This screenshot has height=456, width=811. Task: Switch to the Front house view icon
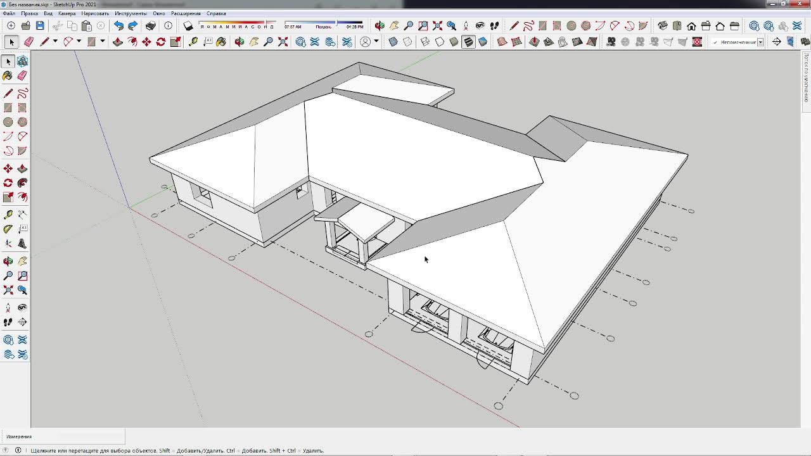[691, 26]
